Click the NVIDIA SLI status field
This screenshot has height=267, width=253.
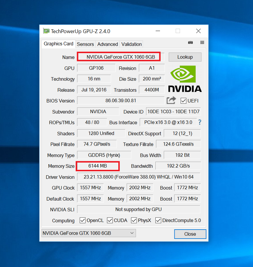coord(139,210)
